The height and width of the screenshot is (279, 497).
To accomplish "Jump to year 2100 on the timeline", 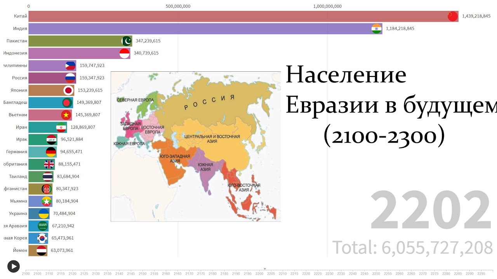I will click(26, 274).
